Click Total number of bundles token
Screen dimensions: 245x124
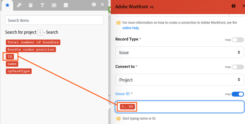pyautogui.click(x=33, y=42)
